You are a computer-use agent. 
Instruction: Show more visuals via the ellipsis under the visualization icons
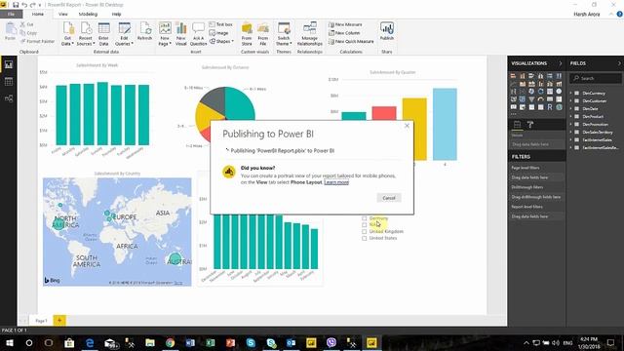coord(514,114)
